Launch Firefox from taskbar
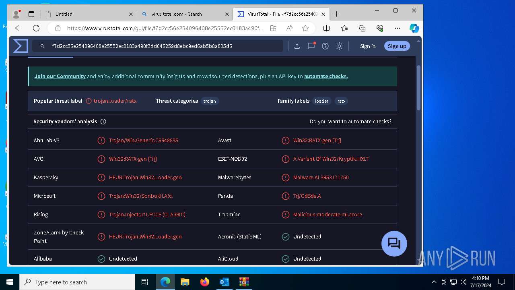 (x=205, y=282)
